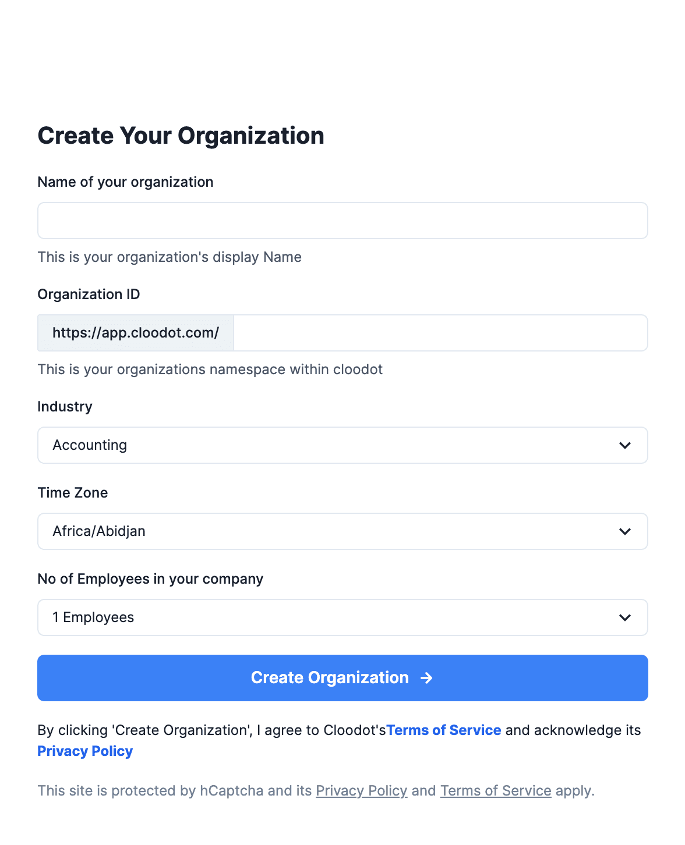Viewport: 685px width, 845px height.
Task: Open the Time Zone dropdown showing Africa/Abidjan
Action: pos(342,531)
